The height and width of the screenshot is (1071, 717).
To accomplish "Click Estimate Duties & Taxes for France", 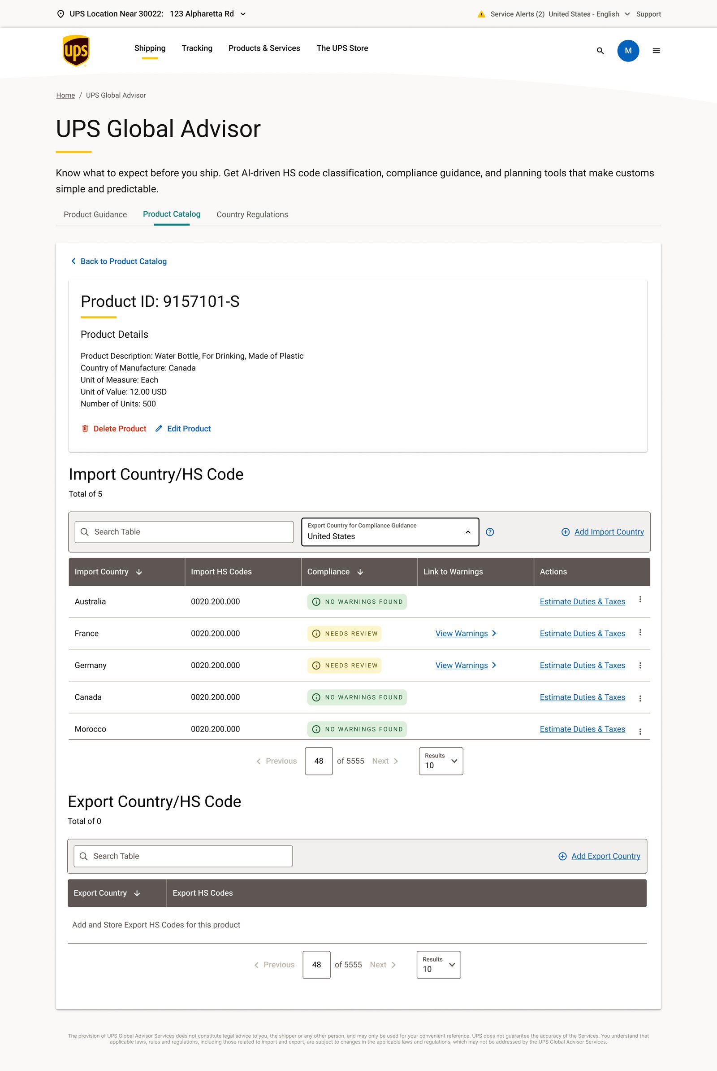I will (x=582, y=633).
